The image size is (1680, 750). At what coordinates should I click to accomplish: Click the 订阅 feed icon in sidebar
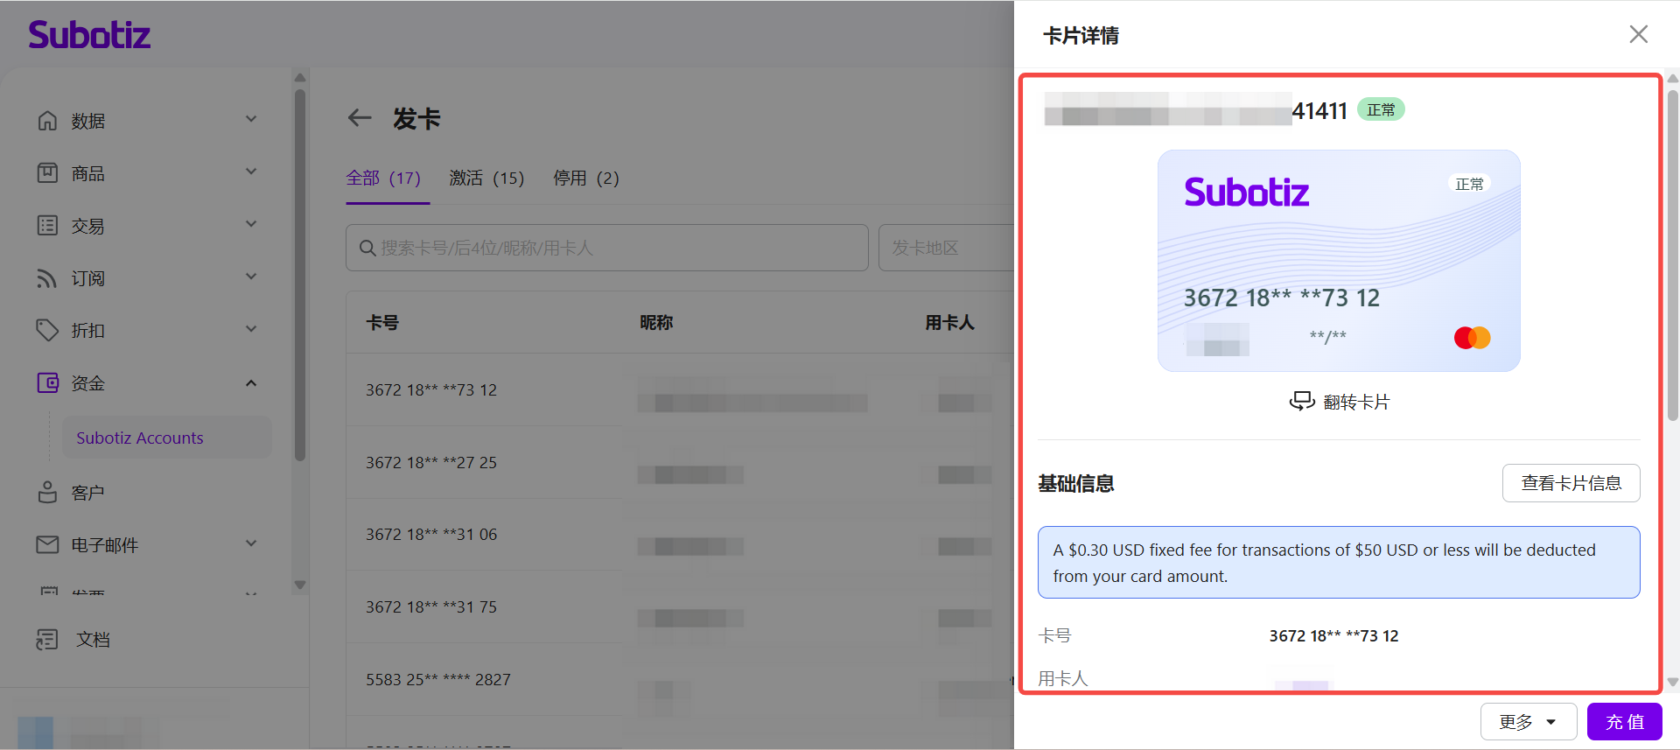(47, 277)
